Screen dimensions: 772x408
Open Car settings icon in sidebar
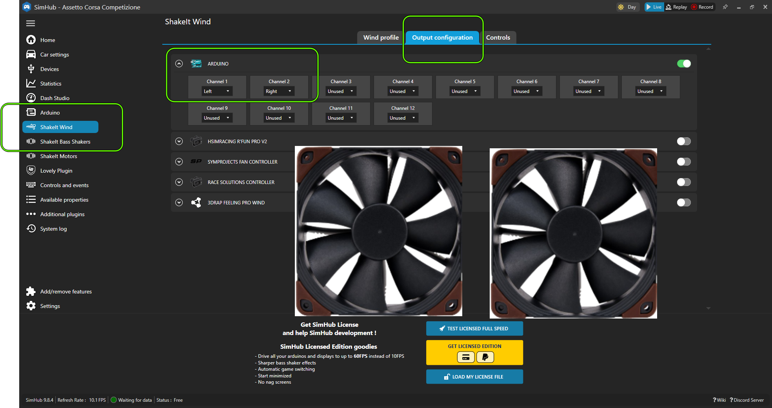31,55
